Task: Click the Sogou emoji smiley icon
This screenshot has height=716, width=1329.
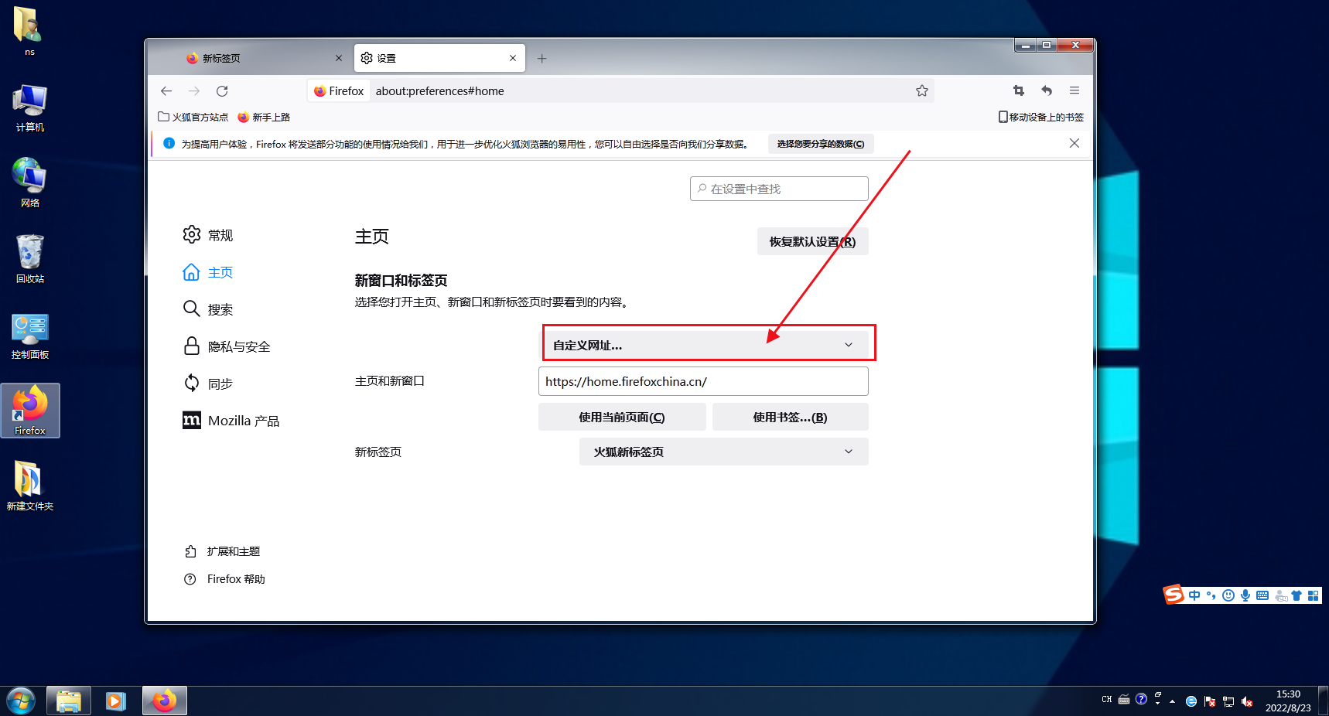Action: tap(1228, 595)
